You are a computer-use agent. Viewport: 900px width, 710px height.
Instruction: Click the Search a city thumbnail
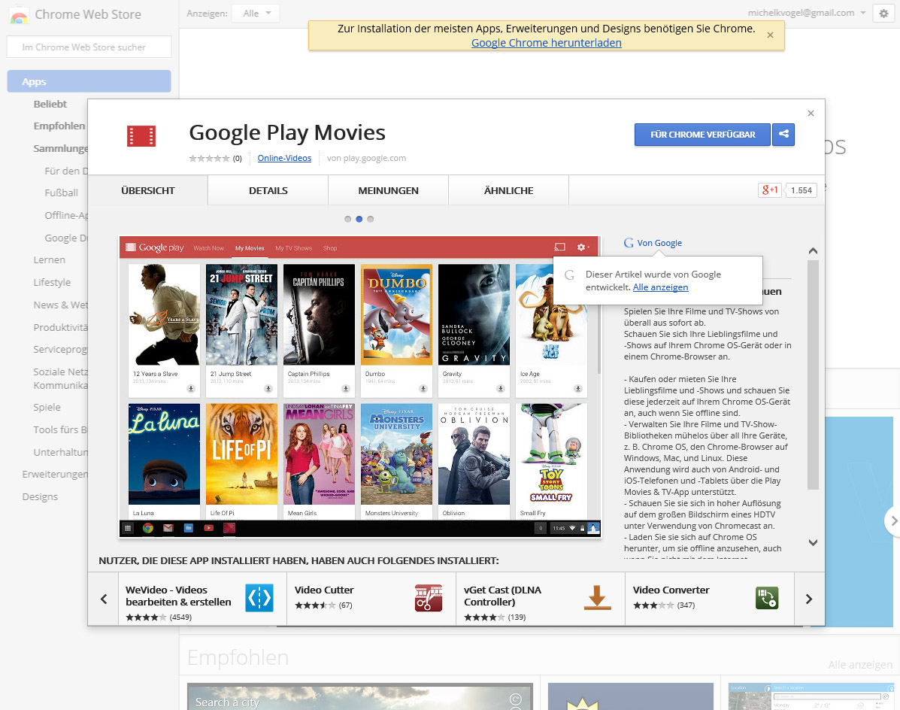(x=360, y=696)
